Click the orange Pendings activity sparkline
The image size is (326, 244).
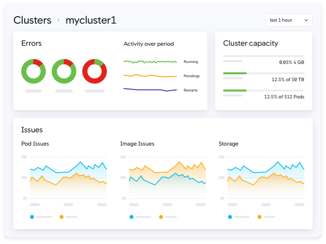tap(150, 76)
